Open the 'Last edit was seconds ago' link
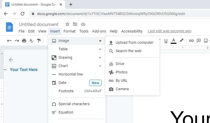 point(170,31)
